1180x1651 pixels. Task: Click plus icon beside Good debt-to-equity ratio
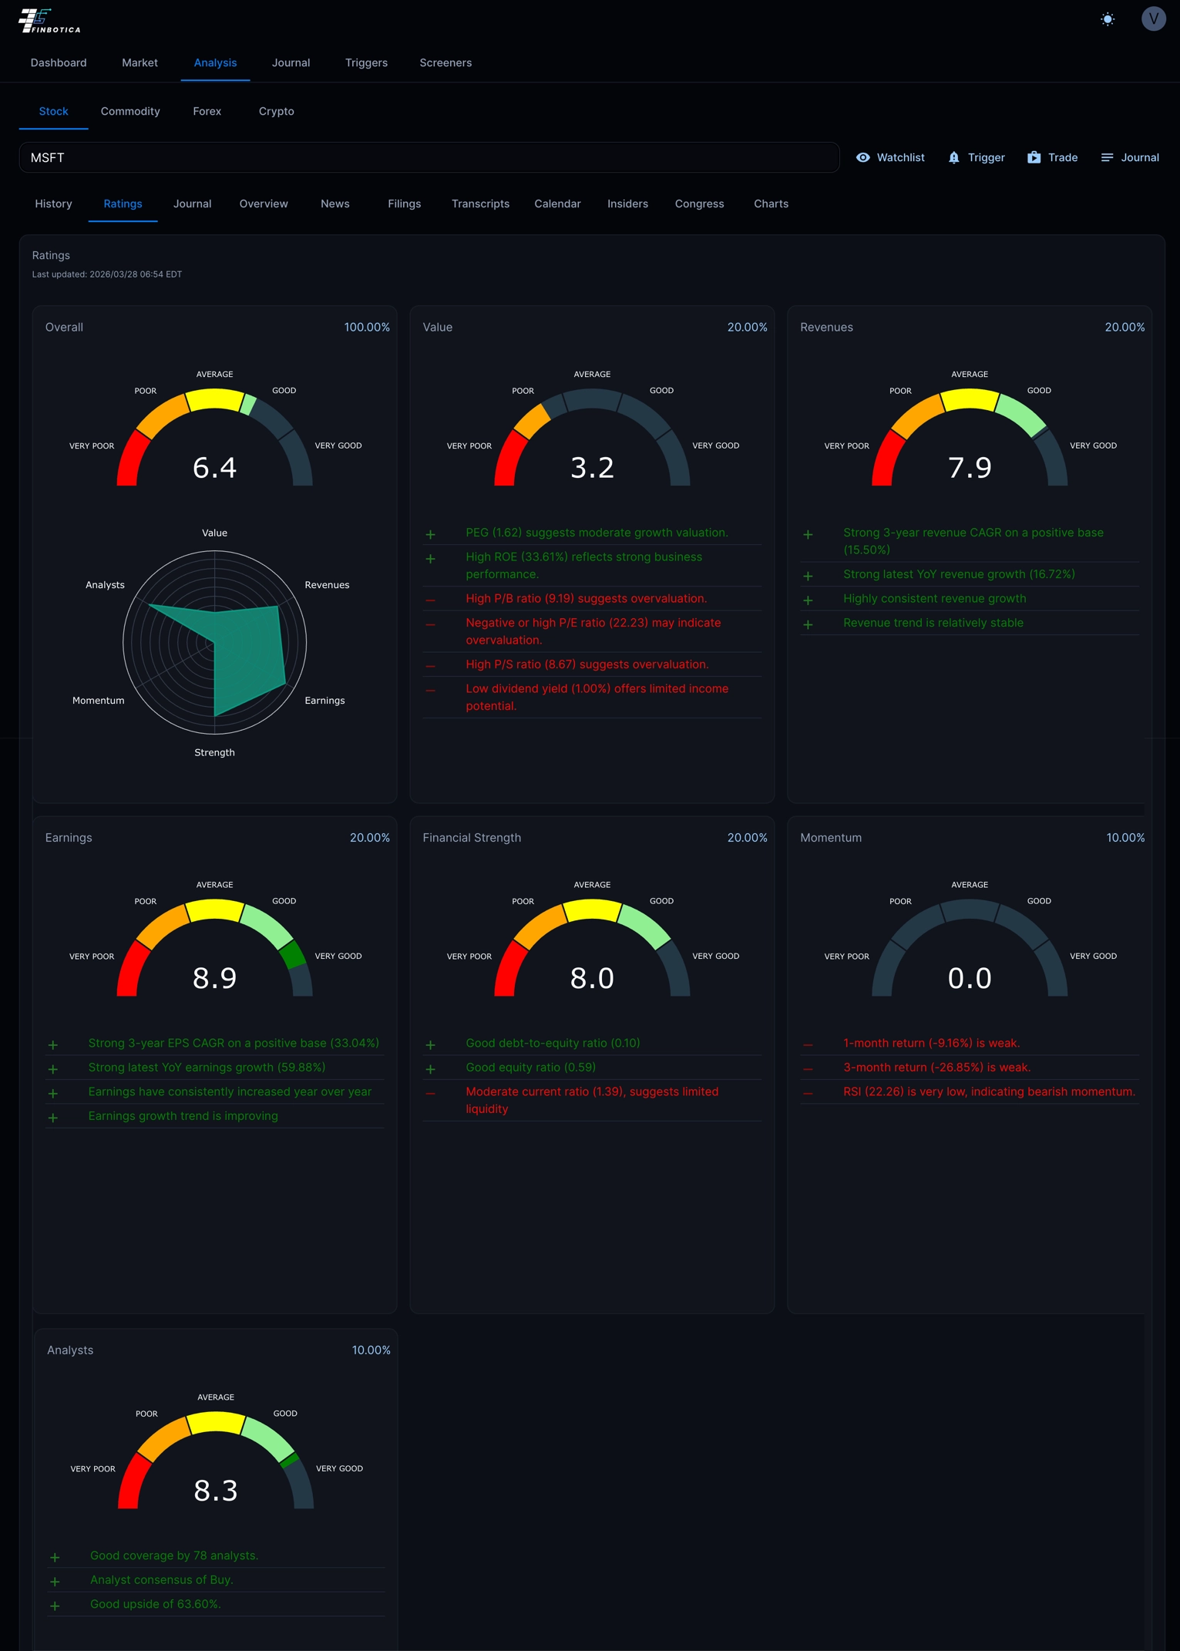[430, 1044]
